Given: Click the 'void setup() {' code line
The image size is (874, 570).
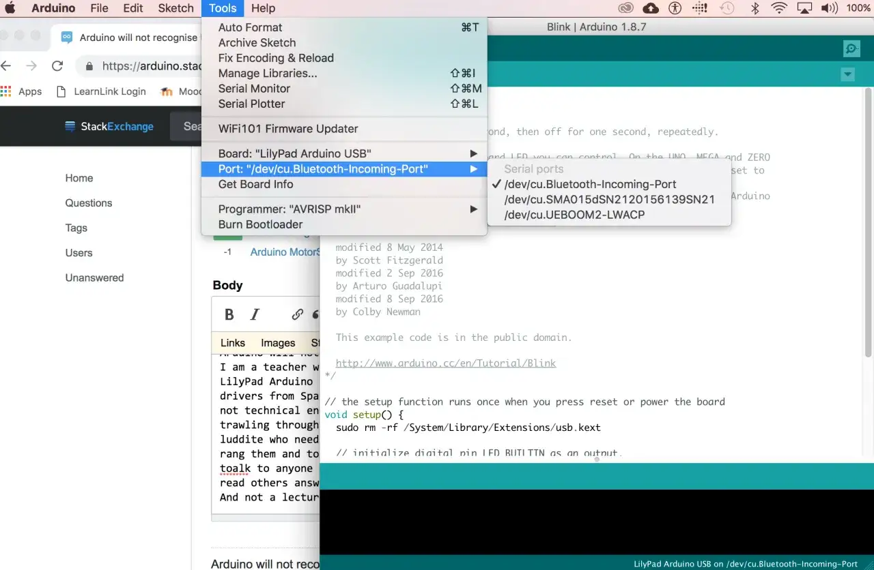Looking at the screenshot, I should point(365,415).
